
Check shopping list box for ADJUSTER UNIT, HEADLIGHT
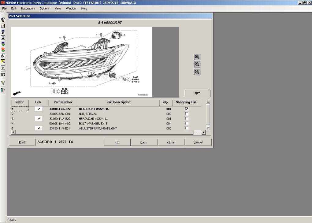point(187,128)
